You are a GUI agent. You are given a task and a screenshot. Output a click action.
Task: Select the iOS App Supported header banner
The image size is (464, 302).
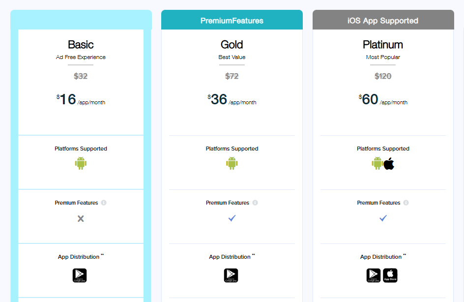click(383, 21)
